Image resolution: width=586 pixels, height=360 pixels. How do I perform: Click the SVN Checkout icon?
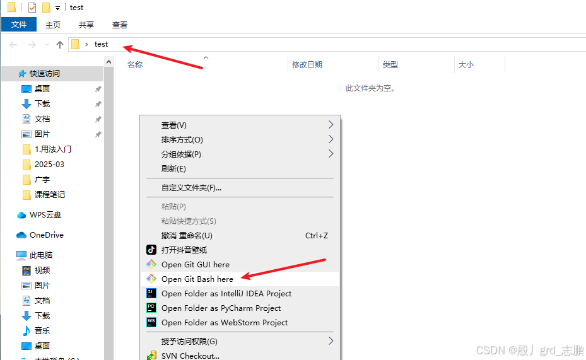[151, 356]
